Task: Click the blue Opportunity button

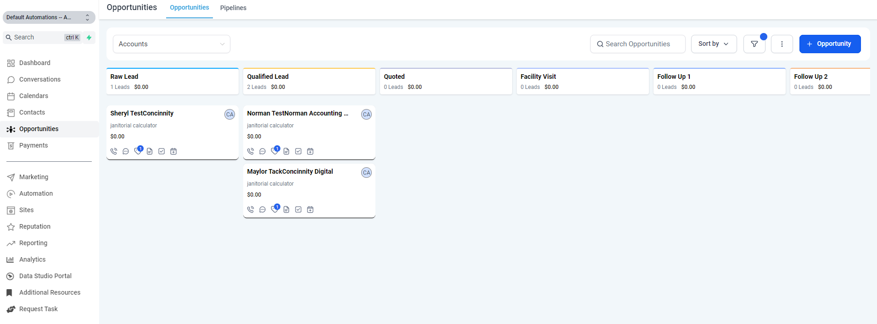Action: point(829,44)
